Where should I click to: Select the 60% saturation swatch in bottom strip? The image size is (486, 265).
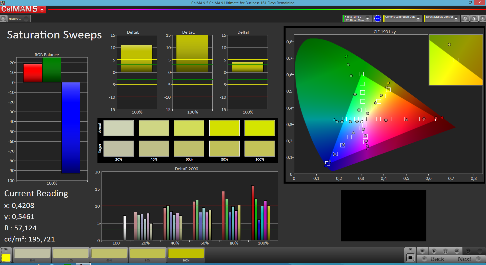(x=109, y=255)
